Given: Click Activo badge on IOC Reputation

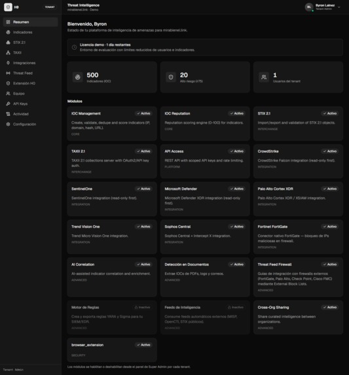Looking at the screenshot, I should coord(237,114).
